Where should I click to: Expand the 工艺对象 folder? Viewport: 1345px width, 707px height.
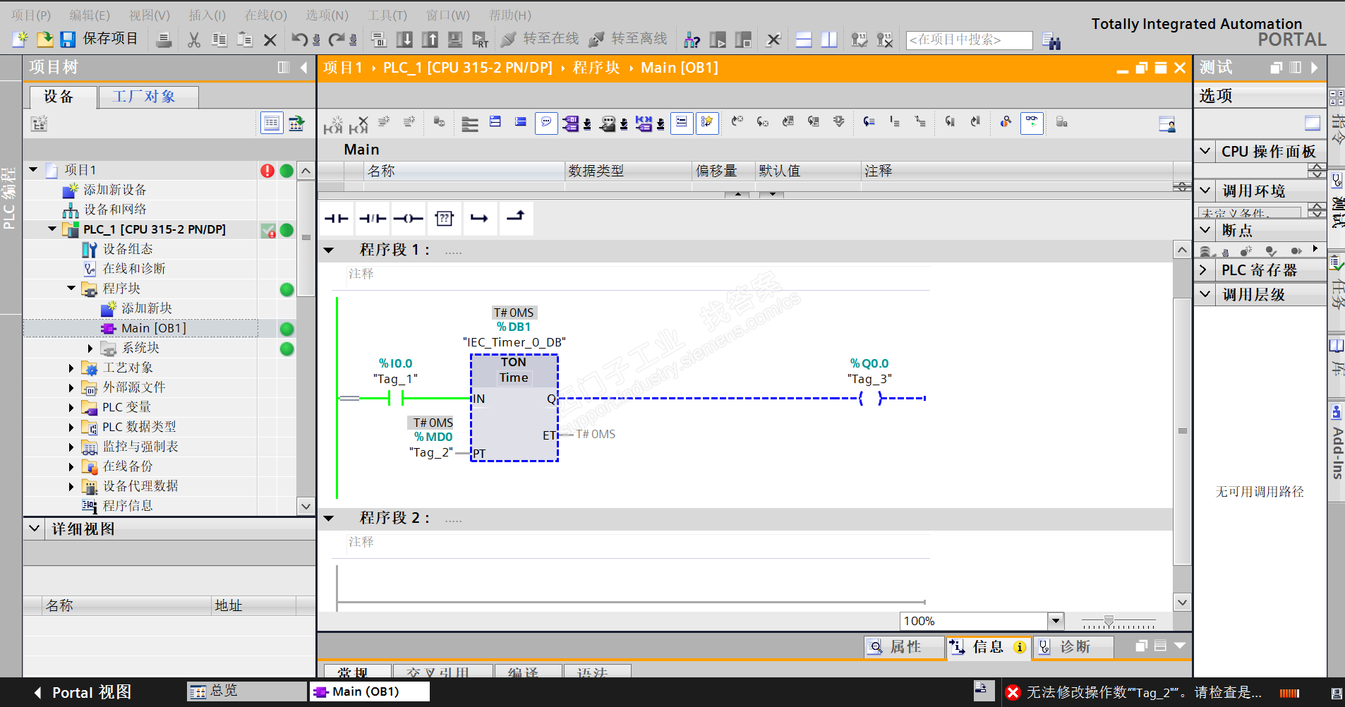(x=71, y=368)
